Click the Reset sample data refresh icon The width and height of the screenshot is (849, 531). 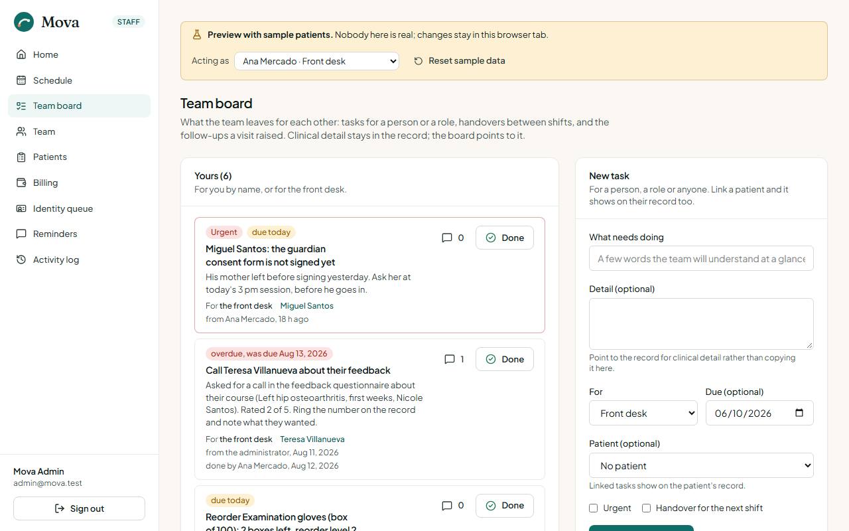coord(419,61)
